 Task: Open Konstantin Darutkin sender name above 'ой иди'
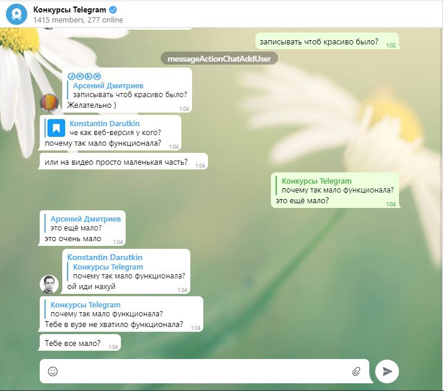point(105,257)
